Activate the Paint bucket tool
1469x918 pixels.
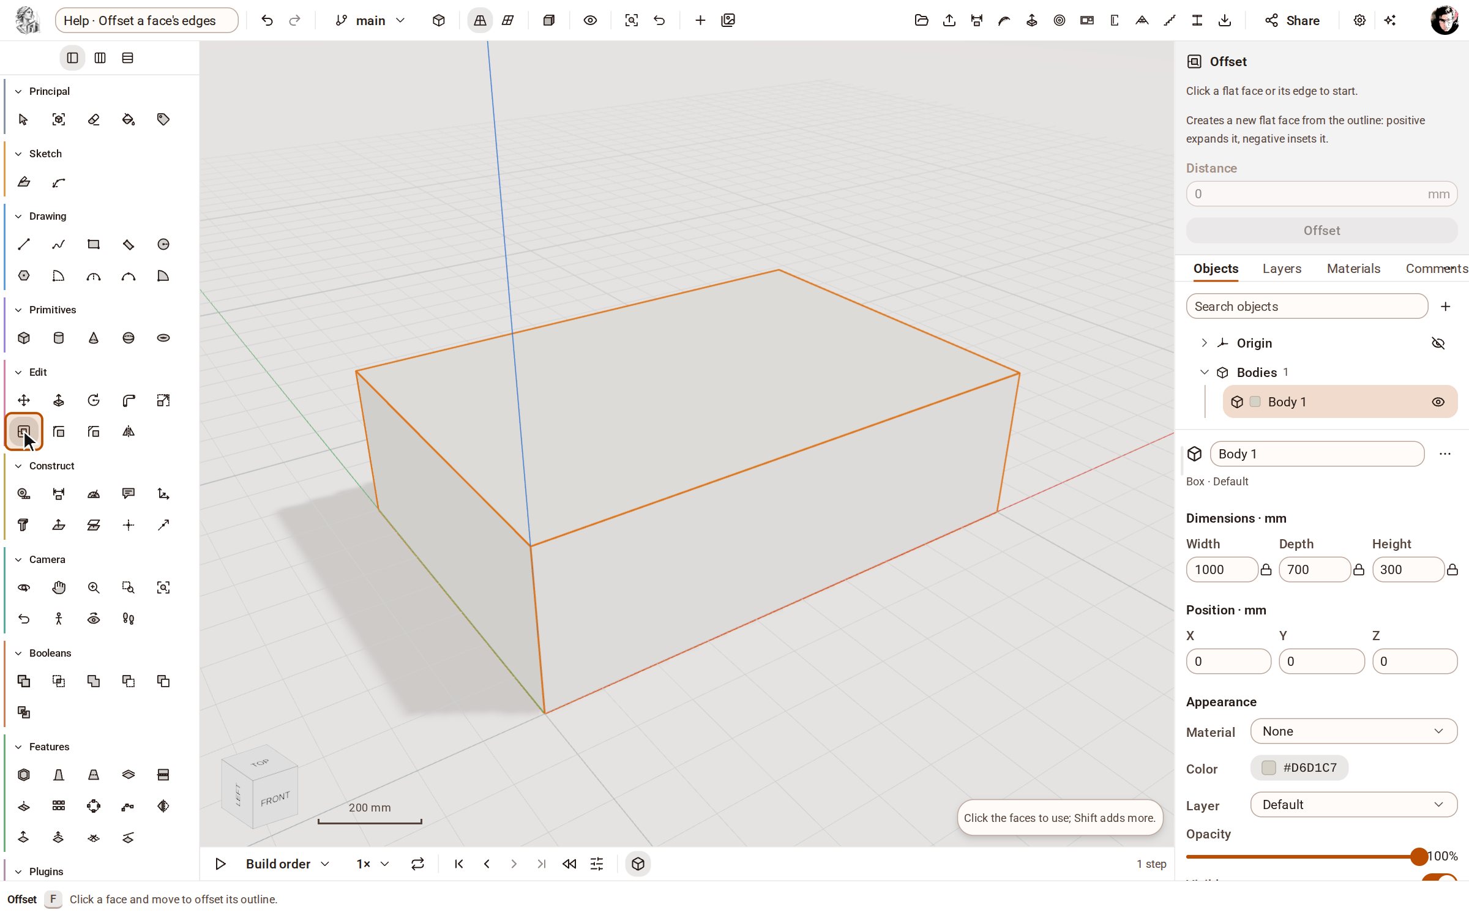click(x=129, y=119)
